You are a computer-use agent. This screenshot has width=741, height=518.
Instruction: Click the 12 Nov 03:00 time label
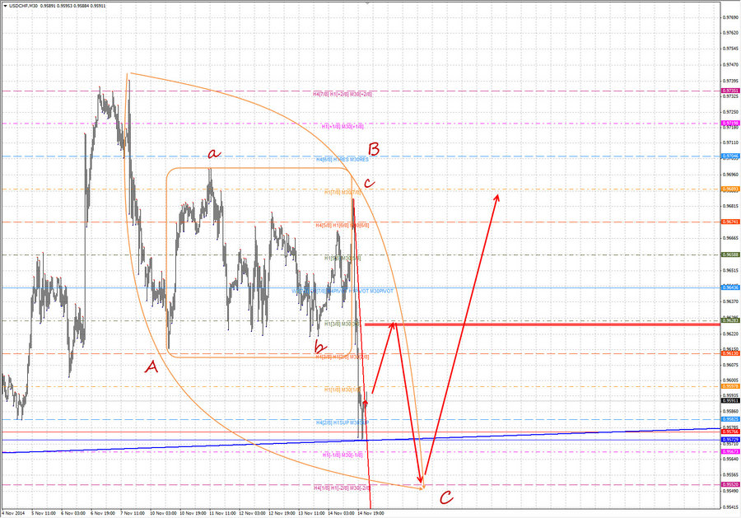252,513
